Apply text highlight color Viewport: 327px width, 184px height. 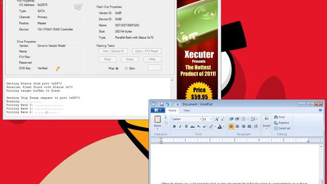coord(211,126)
